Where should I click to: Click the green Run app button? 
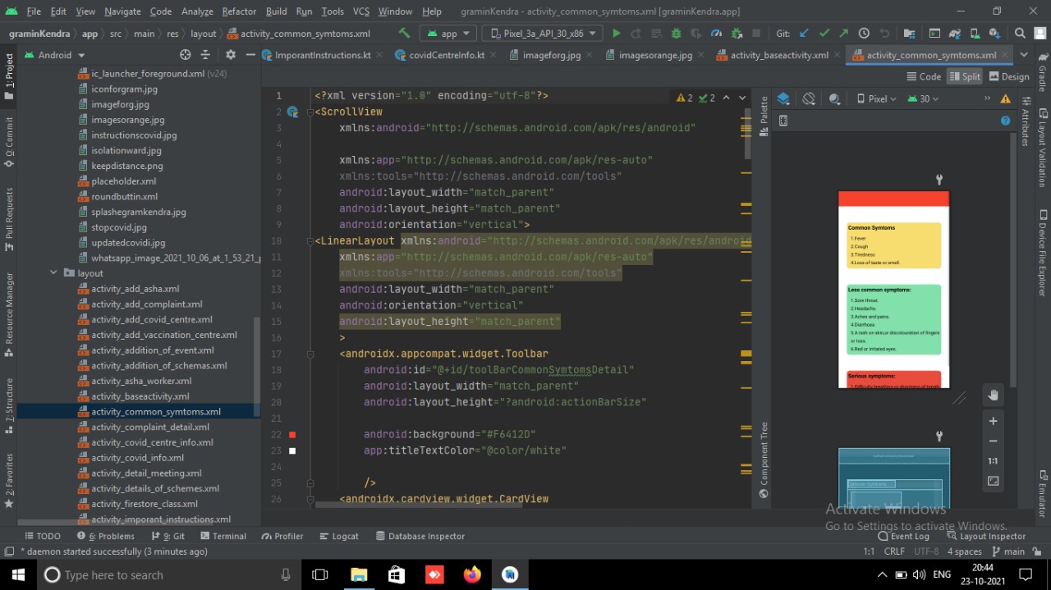pyautogui.click(x=616, y=34)
